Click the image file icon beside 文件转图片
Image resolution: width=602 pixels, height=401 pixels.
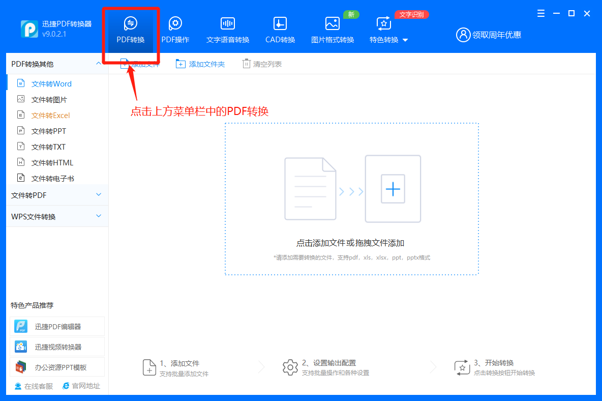21,99
